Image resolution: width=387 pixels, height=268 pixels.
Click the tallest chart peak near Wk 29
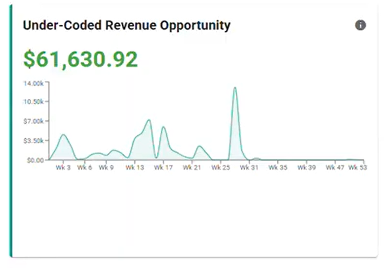click(x=235, y=88)
